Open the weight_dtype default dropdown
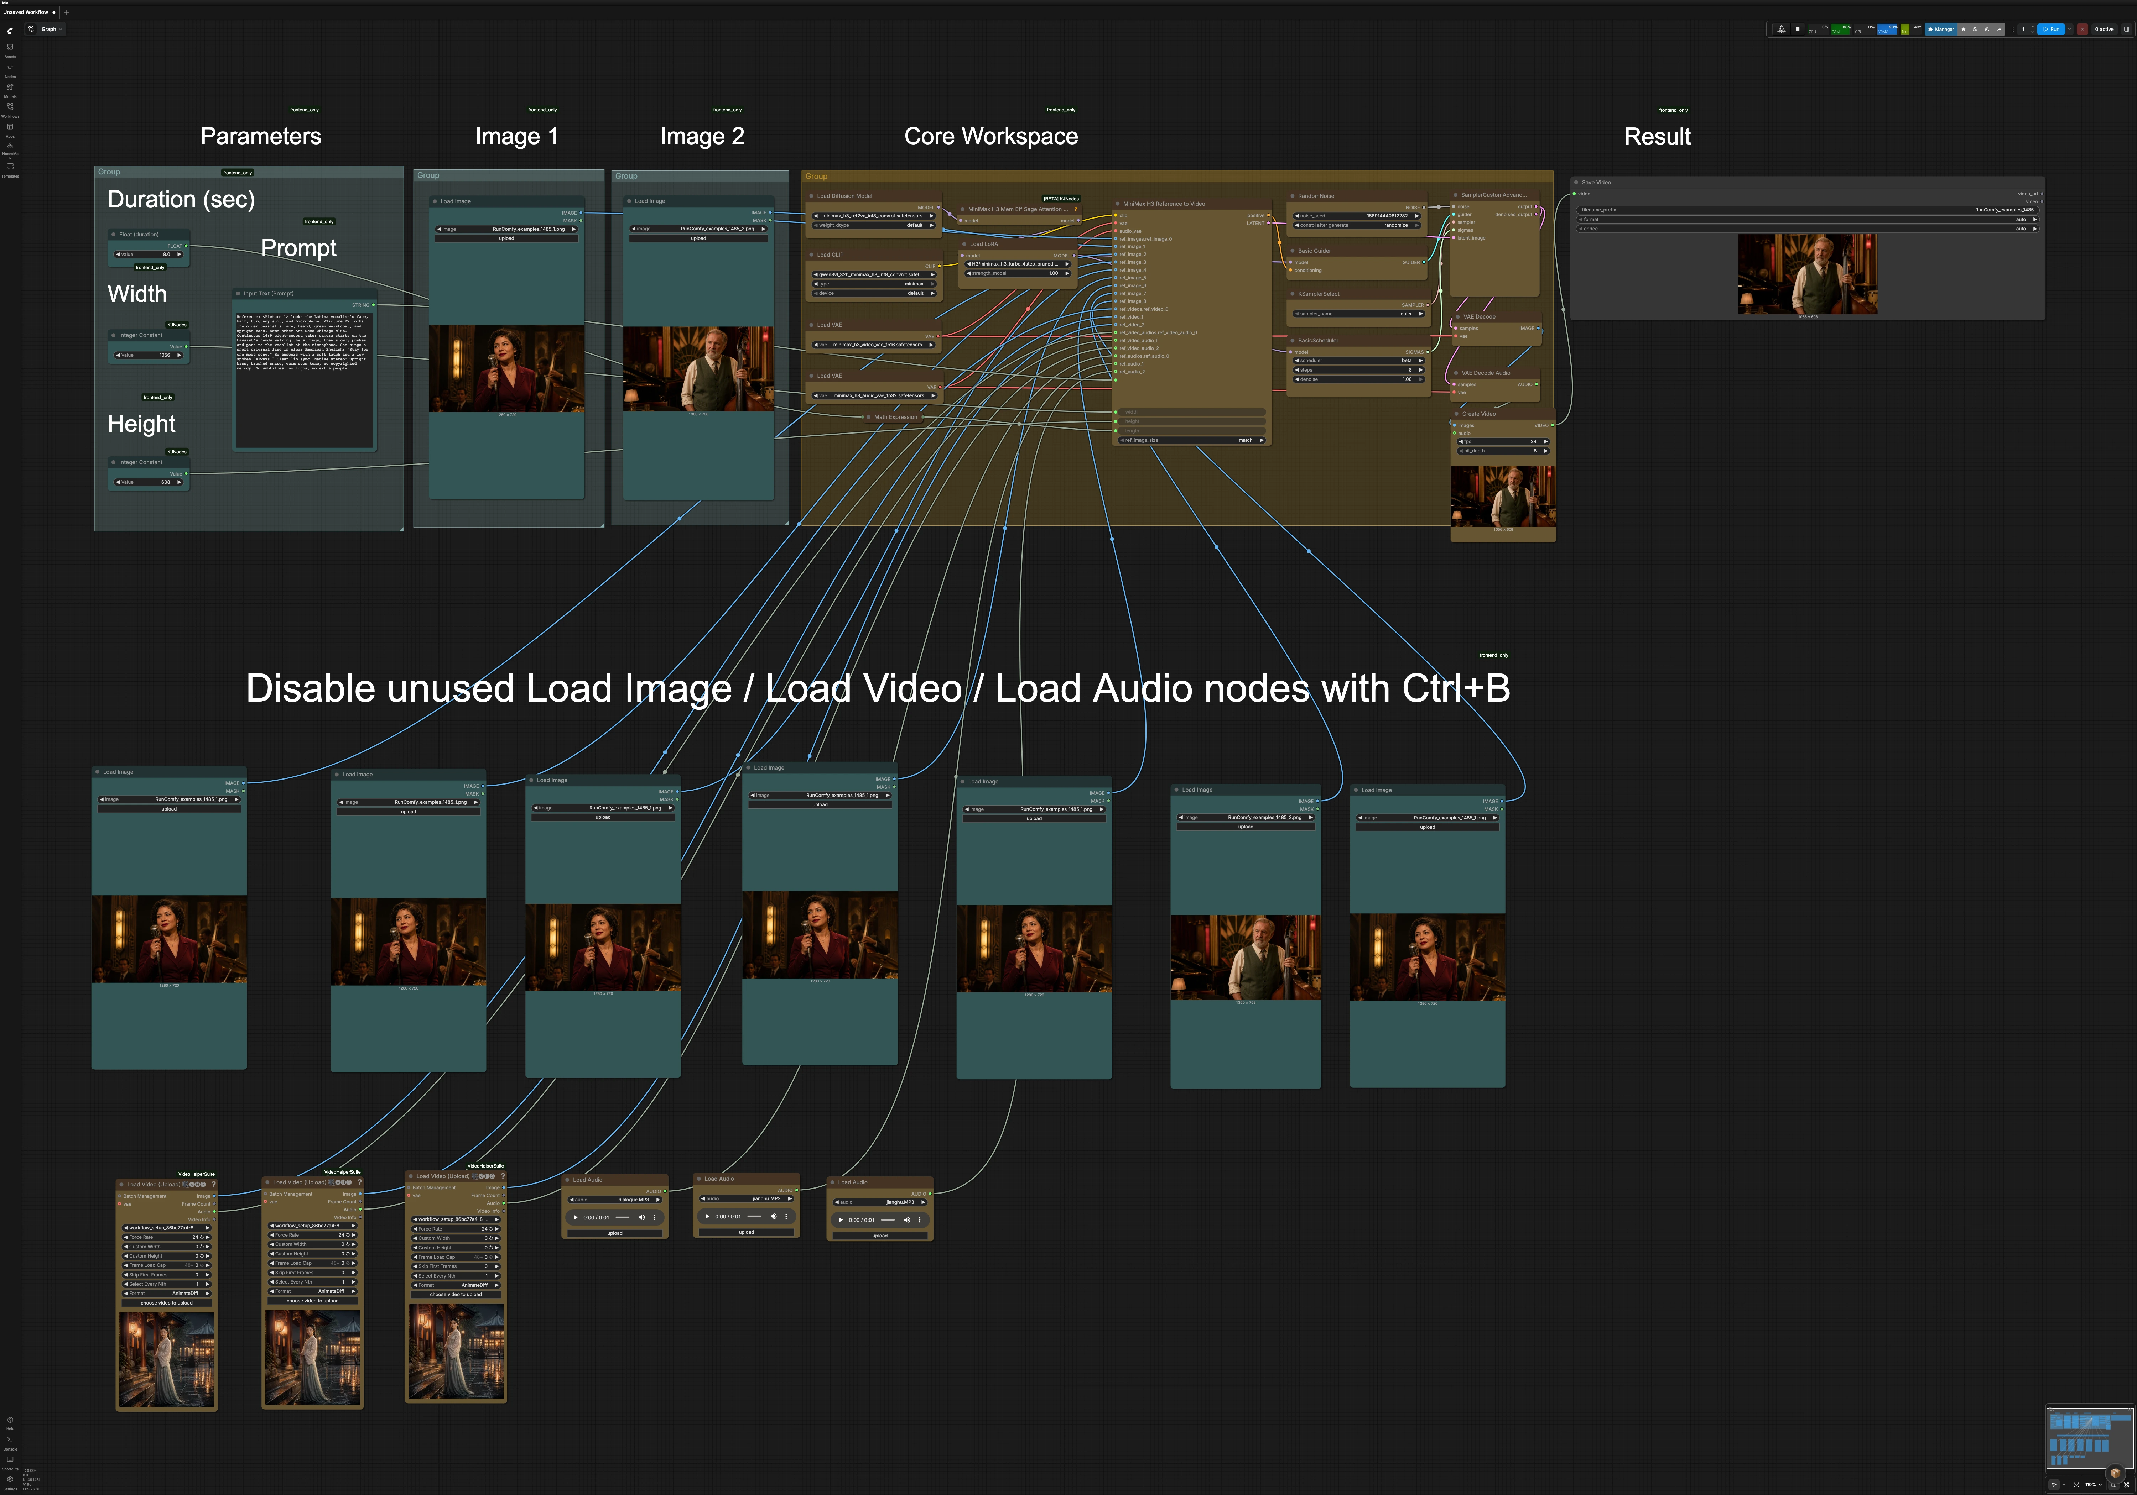 874,225
